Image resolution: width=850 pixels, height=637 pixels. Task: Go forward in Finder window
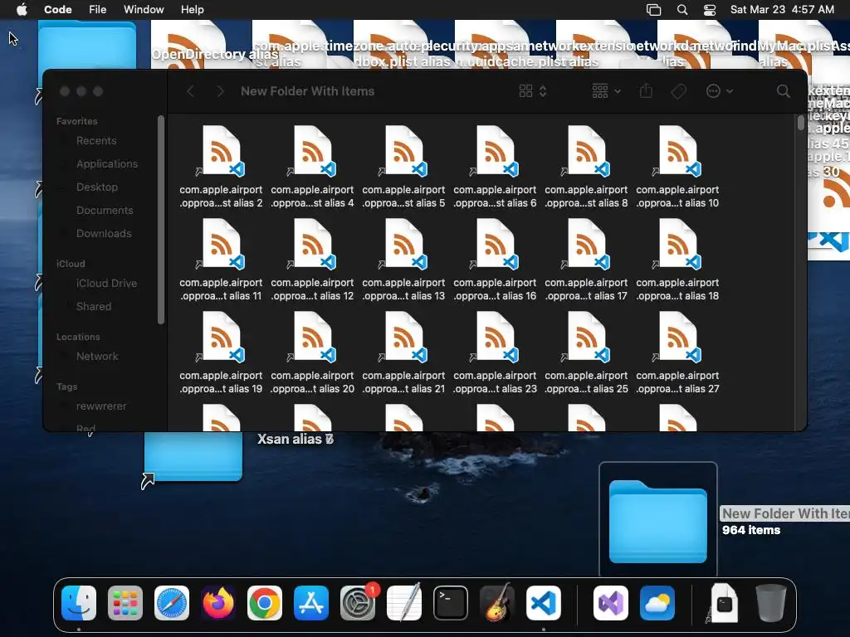tap(220, 91)
